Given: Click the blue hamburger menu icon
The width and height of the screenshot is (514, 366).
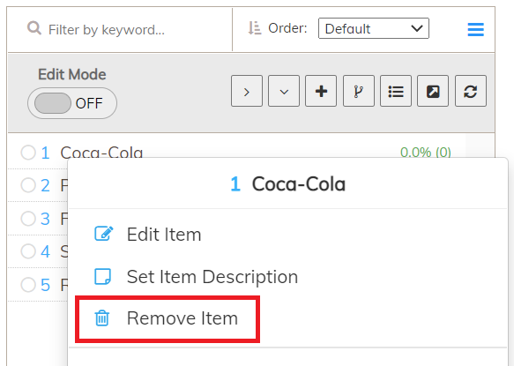Looking at the screenshot, I should tap(475, 29).
